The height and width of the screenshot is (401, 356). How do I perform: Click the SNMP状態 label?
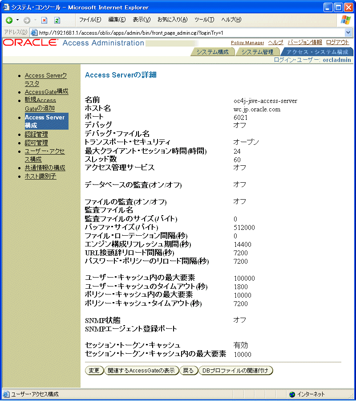(x=103, y=320)
